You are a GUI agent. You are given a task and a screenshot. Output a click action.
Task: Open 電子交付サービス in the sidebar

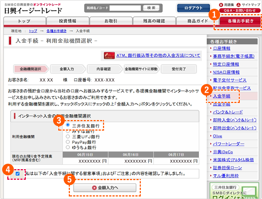click(230, 80)
